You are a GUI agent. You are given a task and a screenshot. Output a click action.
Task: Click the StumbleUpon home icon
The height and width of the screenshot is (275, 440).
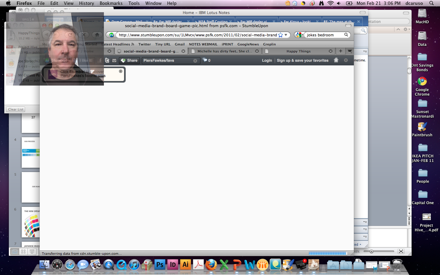pyautogui.click(x=336, y=60)
